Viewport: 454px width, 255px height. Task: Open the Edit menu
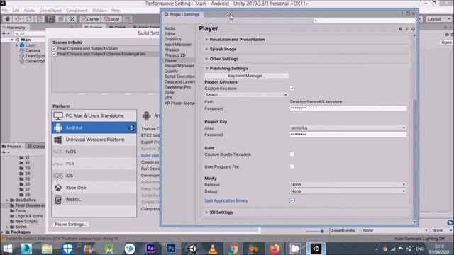pyautogui.click(x=16, y=11)
